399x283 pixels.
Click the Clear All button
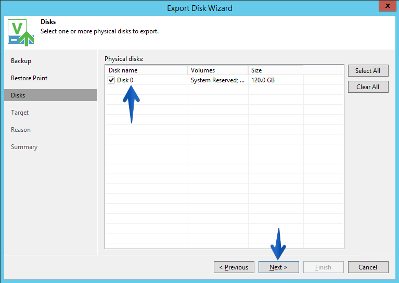tap(368, 87)
